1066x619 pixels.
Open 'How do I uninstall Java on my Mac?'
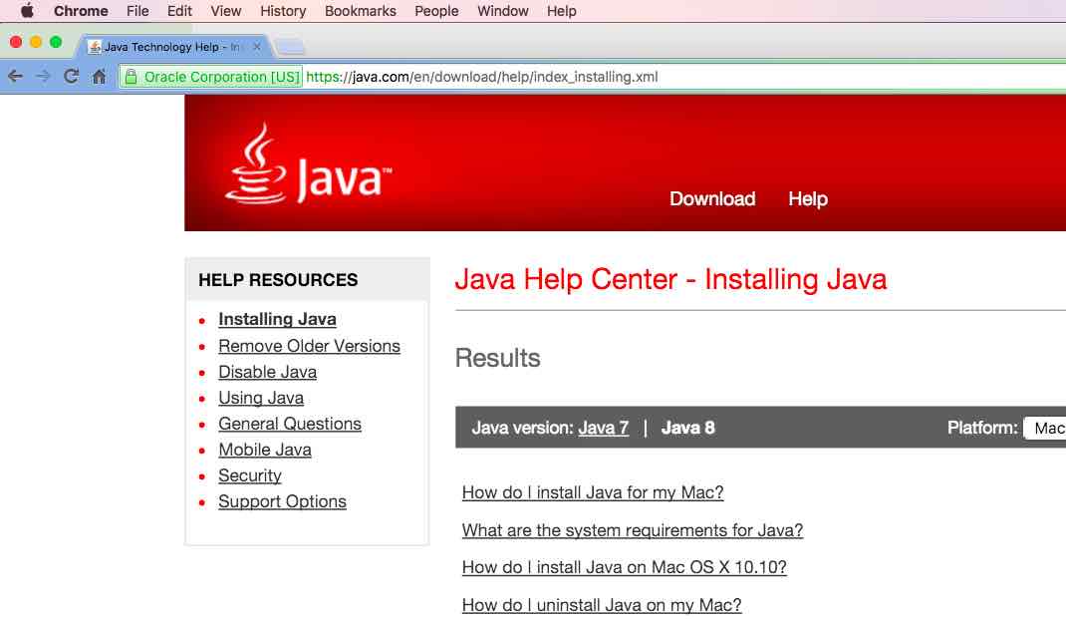[602, 605]
